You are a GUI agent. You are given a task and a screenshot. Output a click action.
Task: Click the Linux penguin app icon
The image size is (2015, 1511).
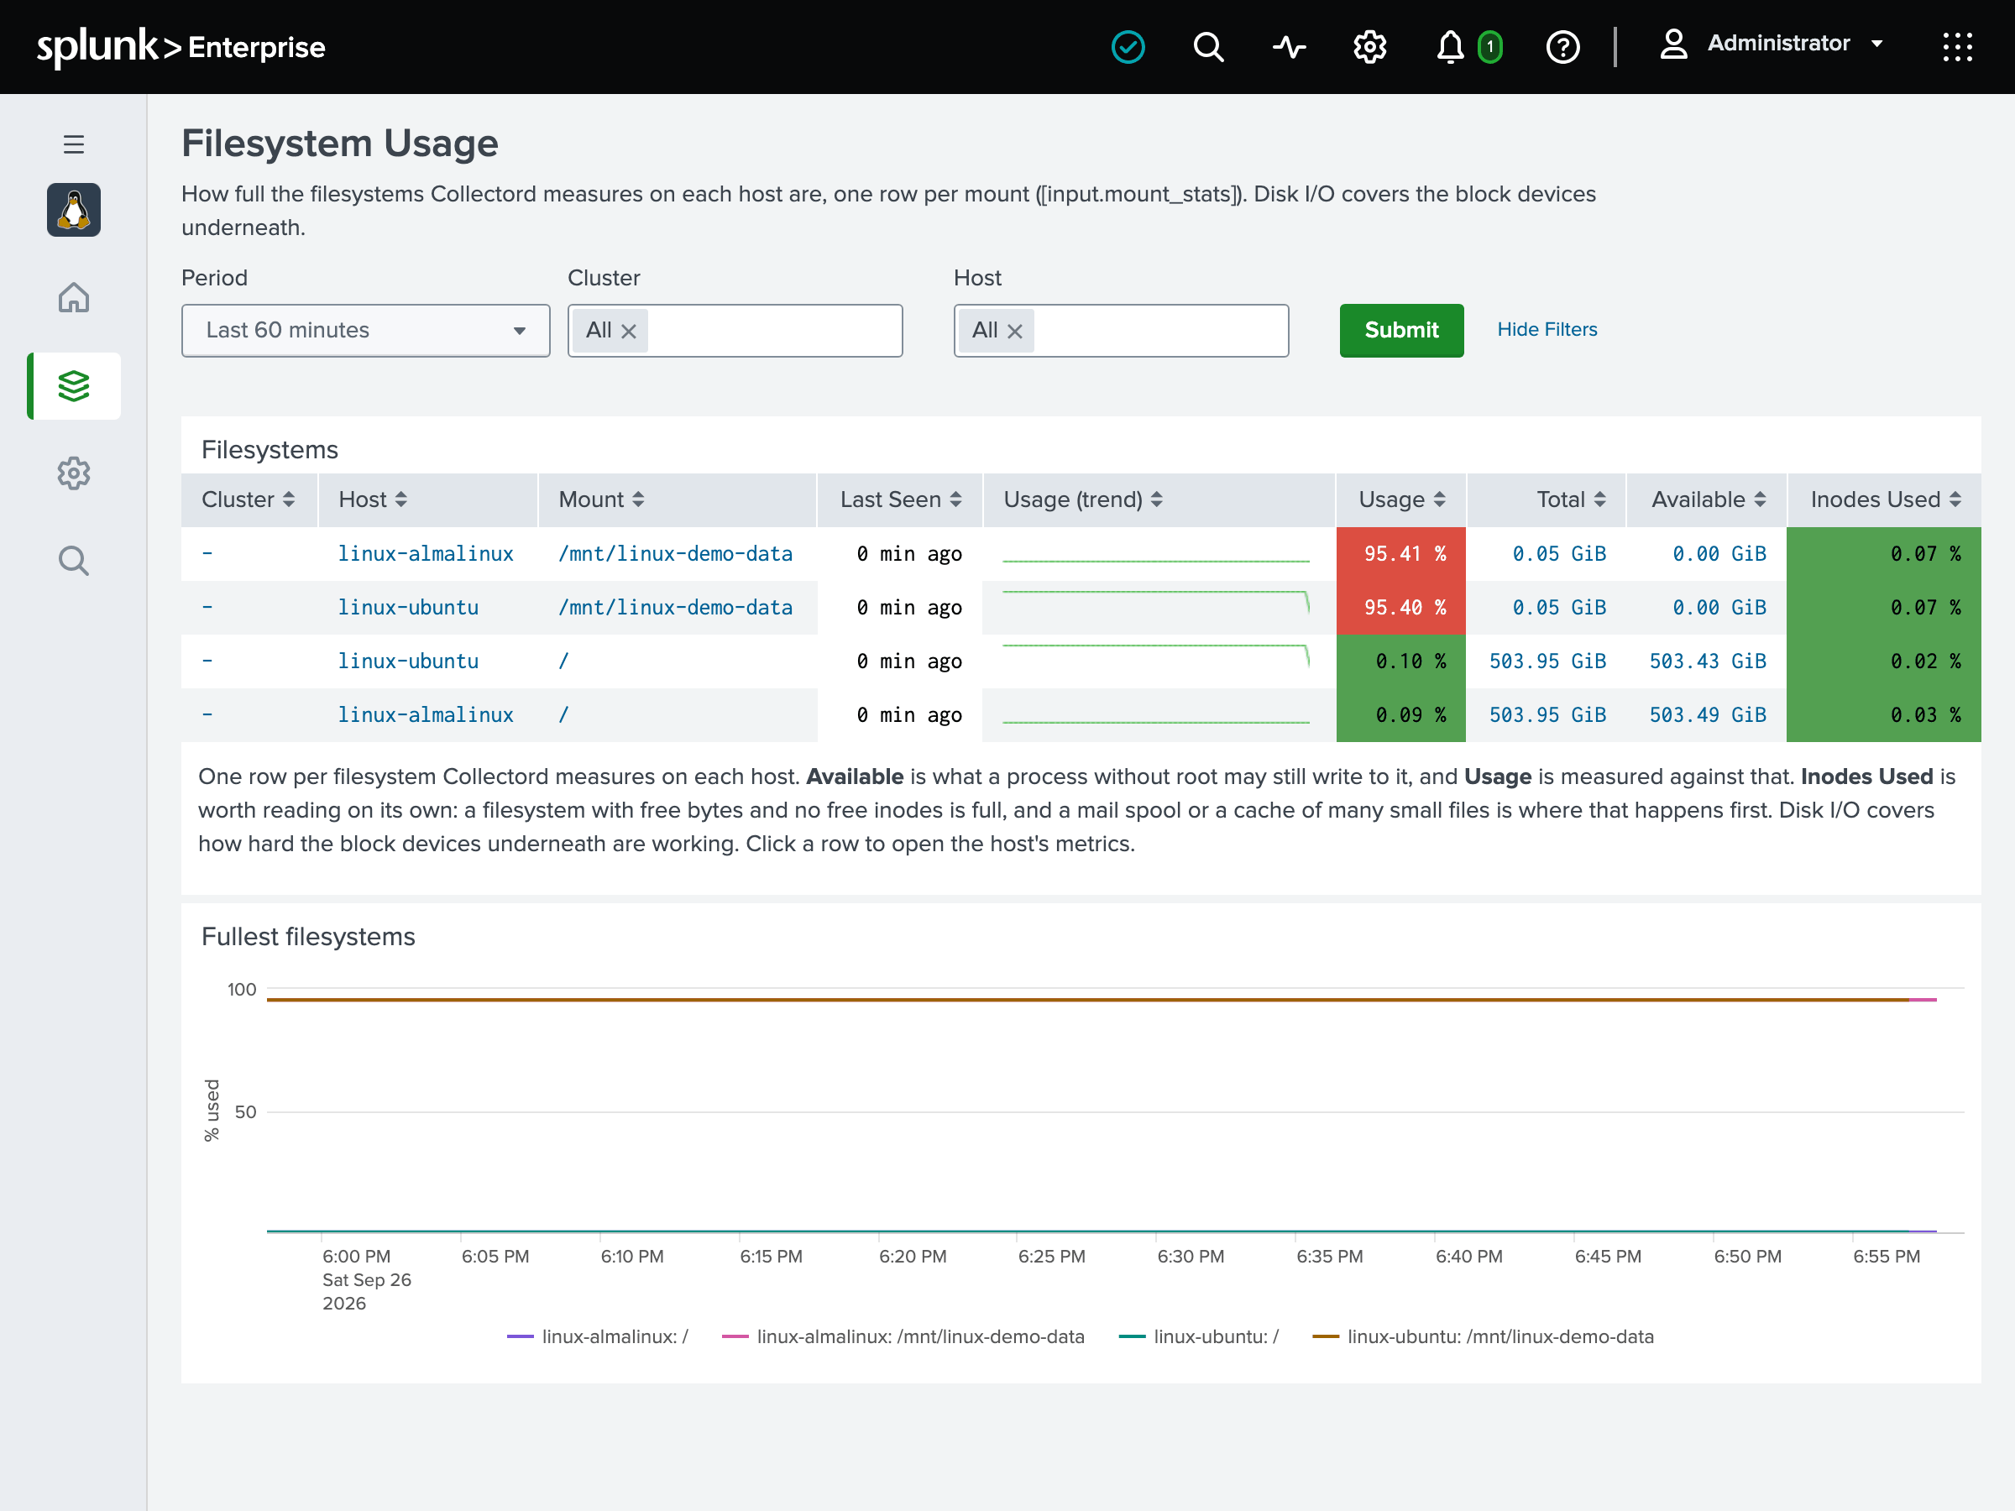tap(74, 210)
